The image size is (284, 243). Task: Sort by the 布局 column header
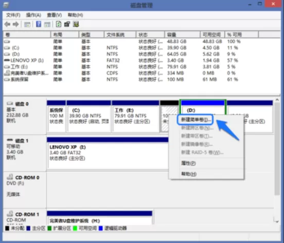[x=65, y=35]
